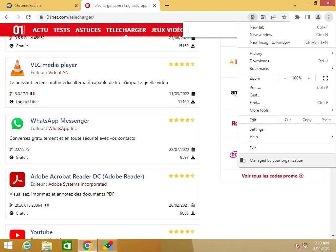This screenshot has width=336, height=252.
Task: Expand the History submenu
Action: [286, 53]
